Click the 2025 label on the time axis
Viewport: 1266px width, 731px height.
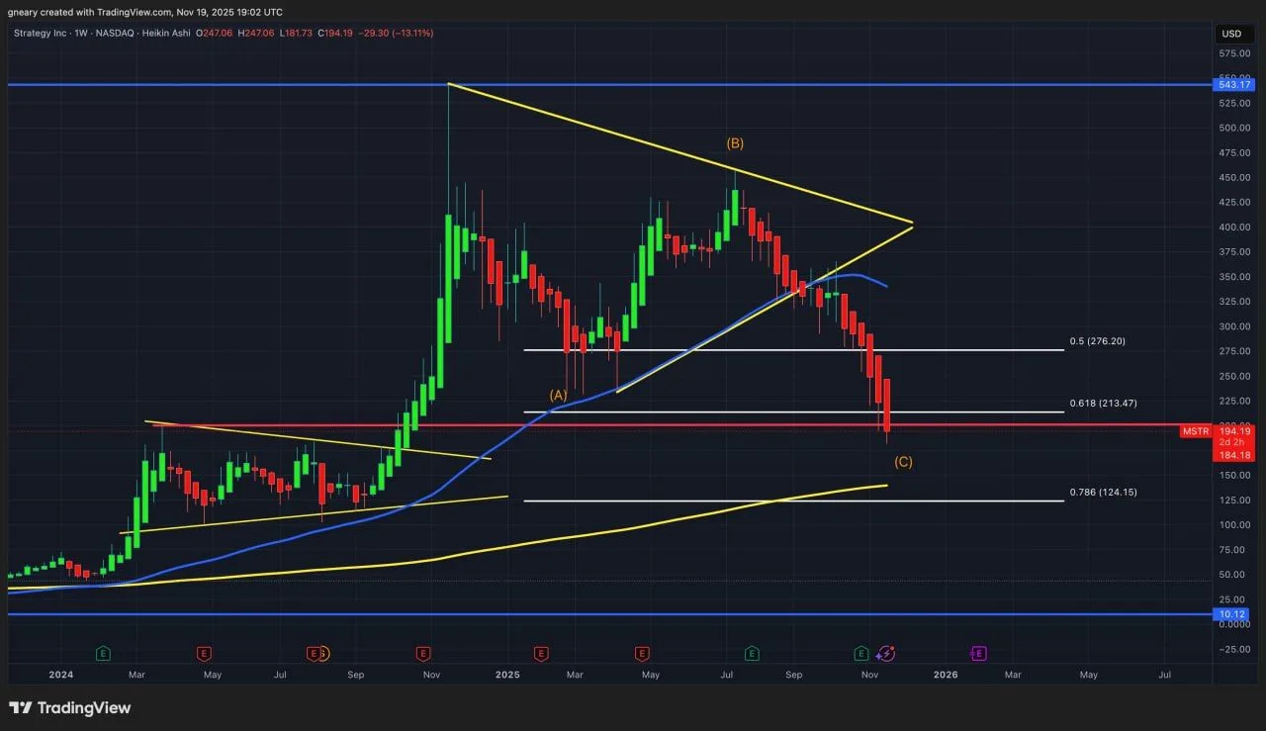(x=507, y=675)
